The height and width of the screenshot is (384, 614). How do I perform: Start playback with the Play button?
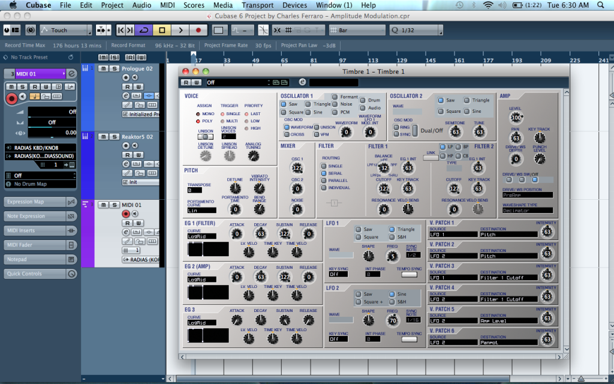[180, 30]
